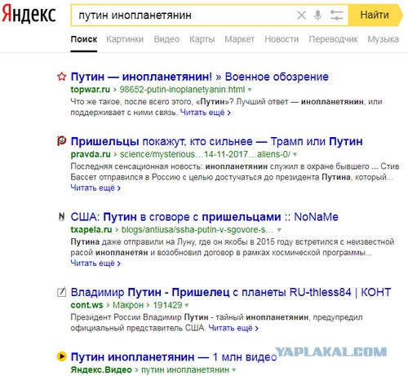This screenshot has height=376, width=408.
Task: Click Читать ещё in topwar.ru snippet
Action: click(x=206, y=113)
